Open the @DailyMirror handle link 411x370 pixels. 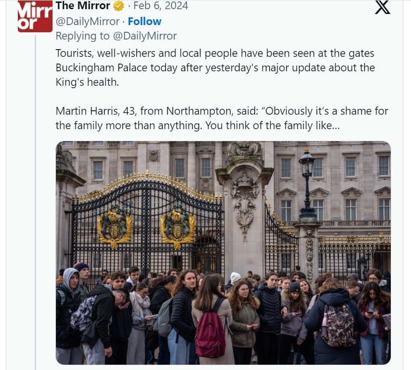pyautogui.click(x=88, y=22)
